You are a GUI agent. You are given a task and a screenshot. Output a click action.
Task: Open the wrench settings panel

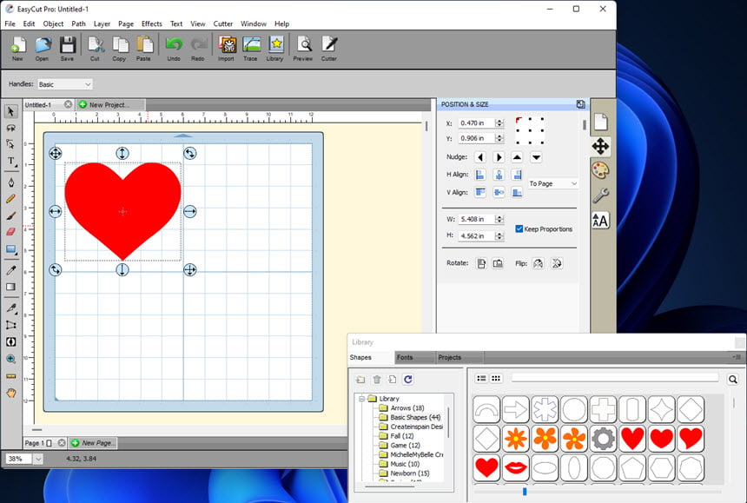(x=600, y=195)
